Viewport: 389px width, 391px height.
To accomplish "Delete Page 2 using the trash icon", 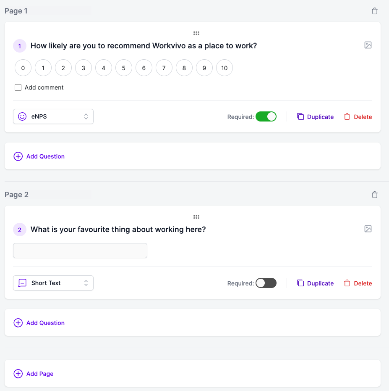I will (375, 195).
